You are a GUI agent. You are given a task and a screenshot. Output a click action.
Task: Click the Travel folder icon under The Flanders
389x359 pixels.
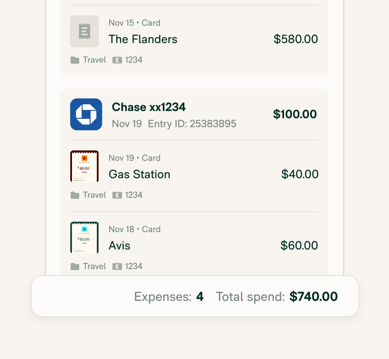pyautogui.click(x=75, y=60)
